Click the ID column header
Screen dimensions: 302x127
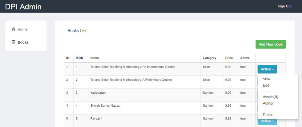(x=68, y=58)
